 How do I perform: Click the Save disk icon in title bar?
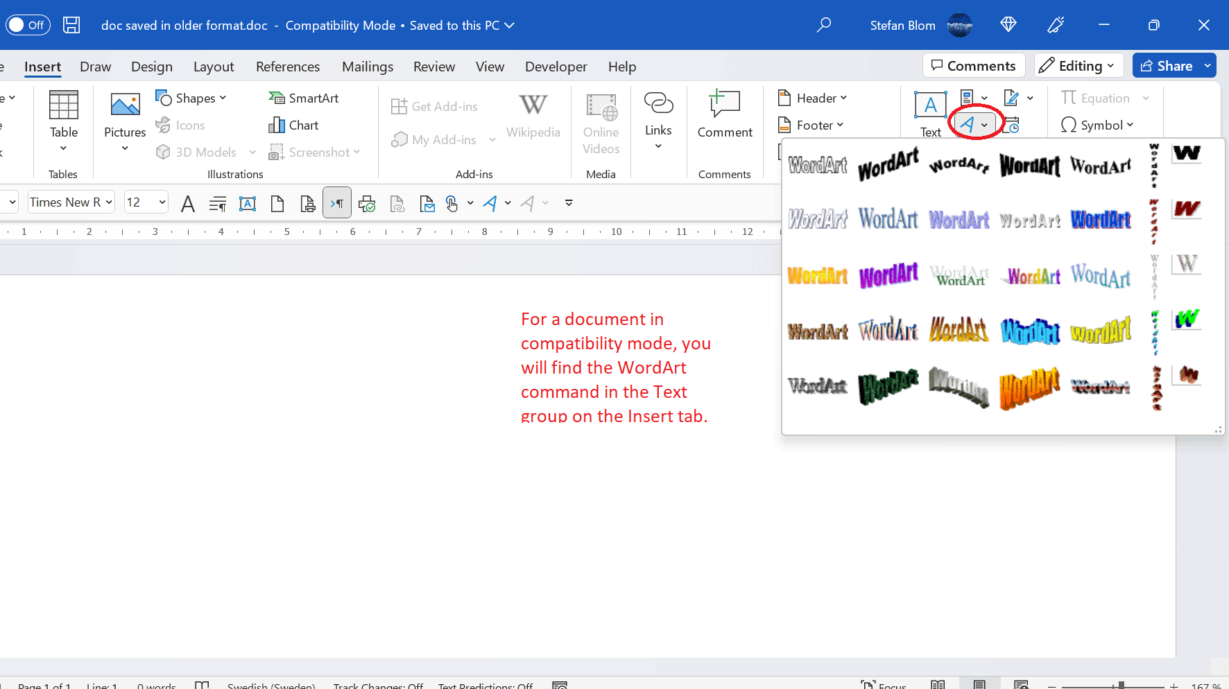71,25
